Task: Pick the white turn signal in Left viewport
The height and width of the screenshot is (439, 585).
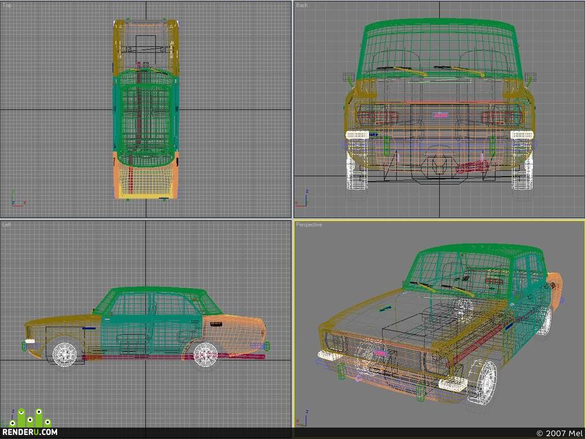Action: click(x=30, y=341)
